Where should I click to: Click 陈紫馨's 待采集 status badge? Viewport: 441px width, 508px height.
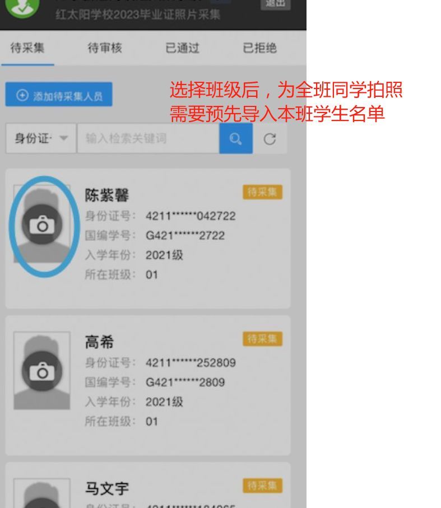(x=262, y=192)
